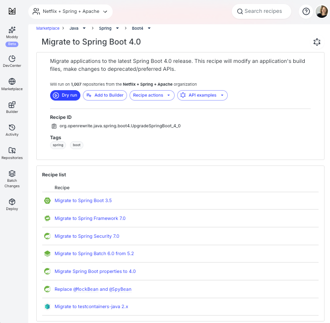Open the Recipe actions dropdown
The image size is (330, 323).
[x=152, y=95]
